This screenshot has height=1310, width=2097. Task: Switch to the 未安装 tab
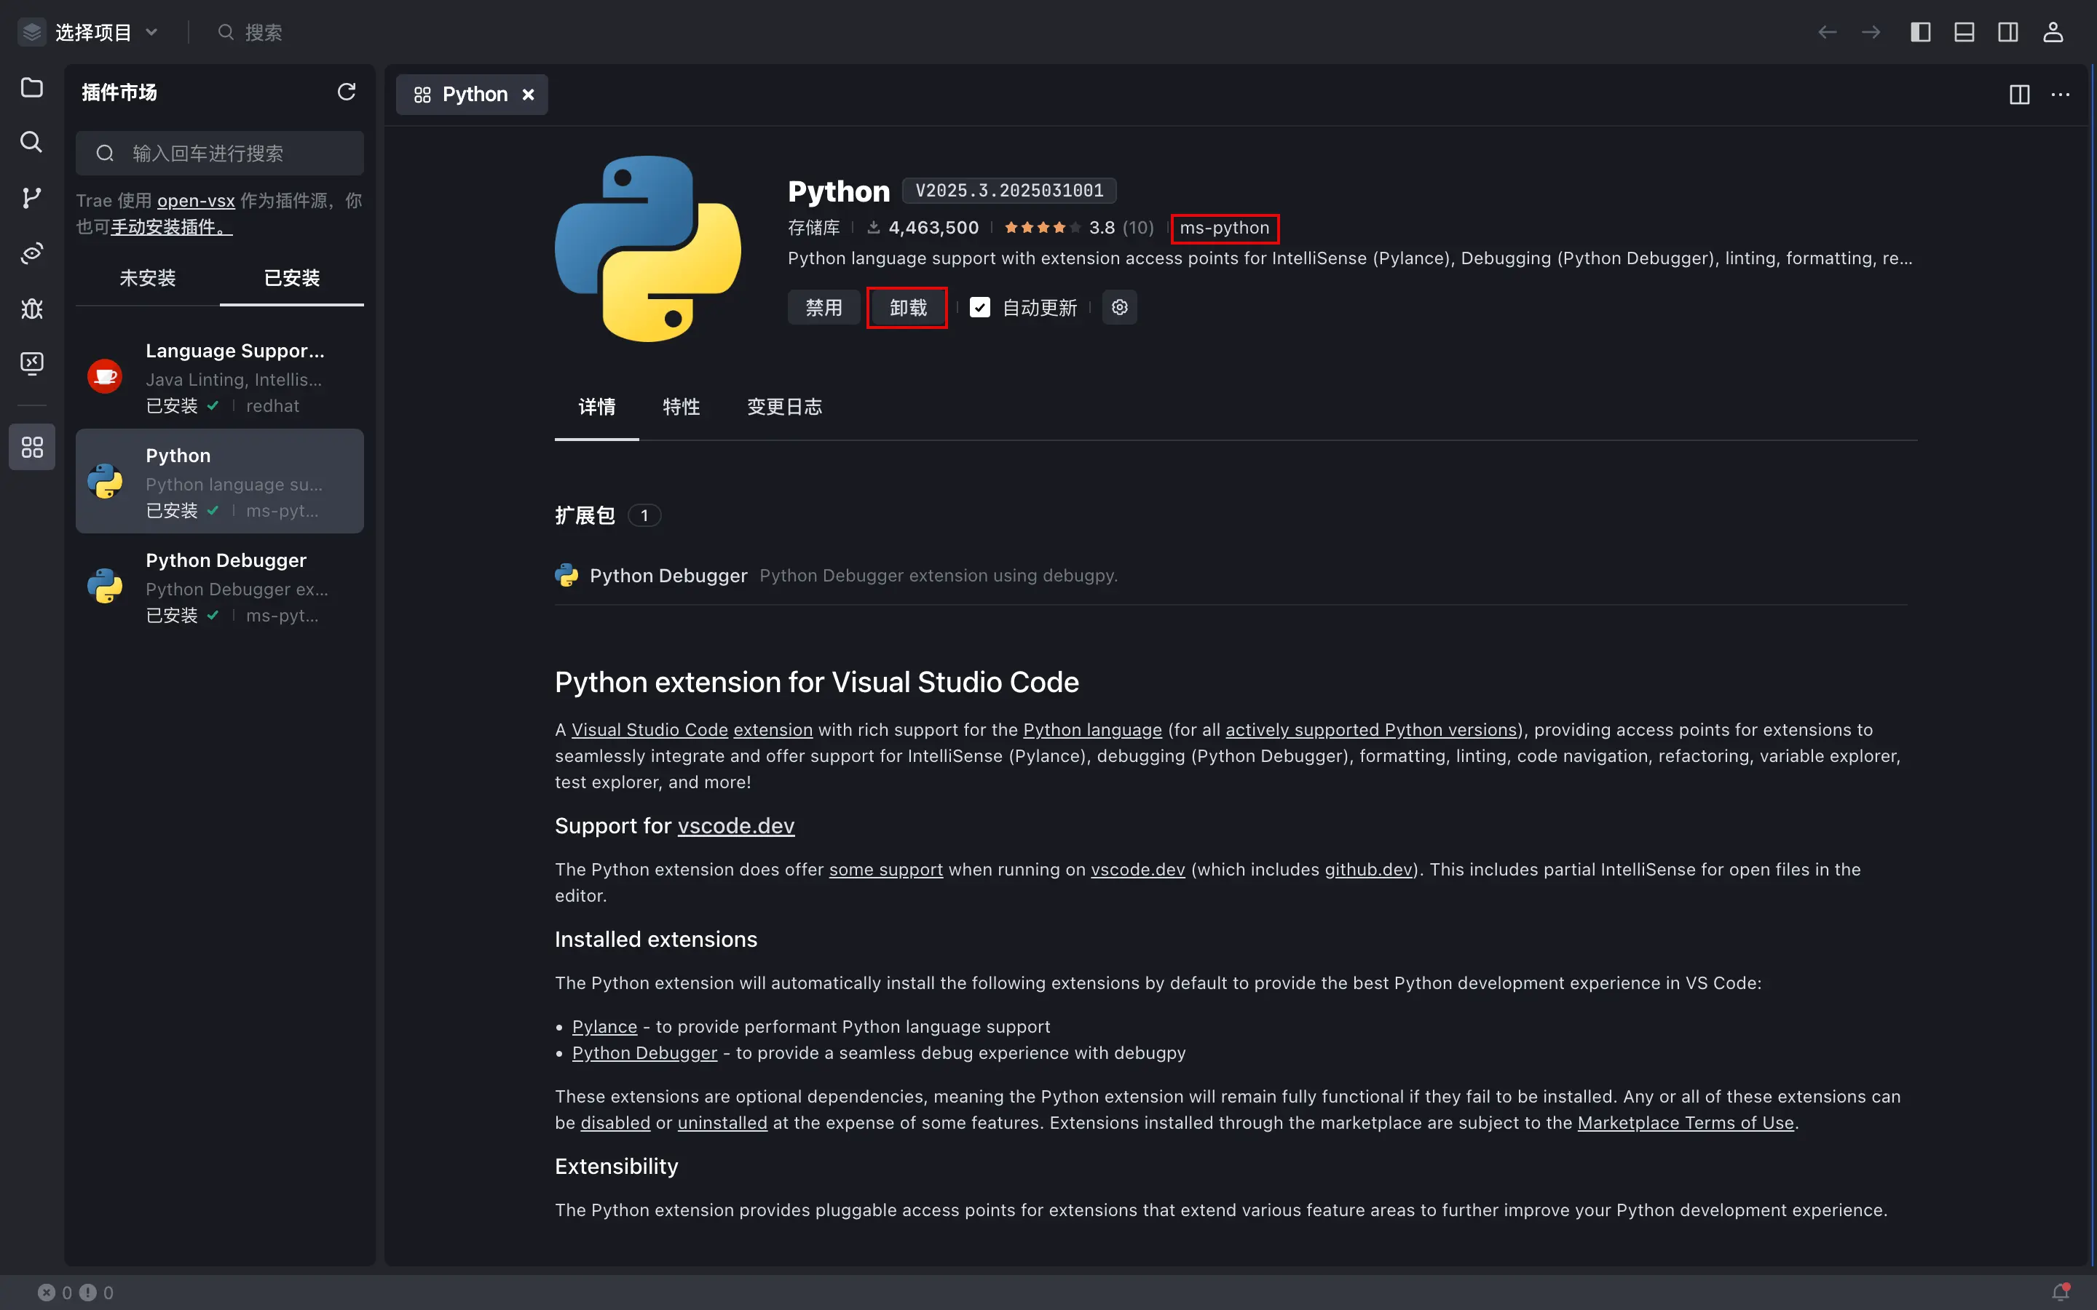click(147, 278)
